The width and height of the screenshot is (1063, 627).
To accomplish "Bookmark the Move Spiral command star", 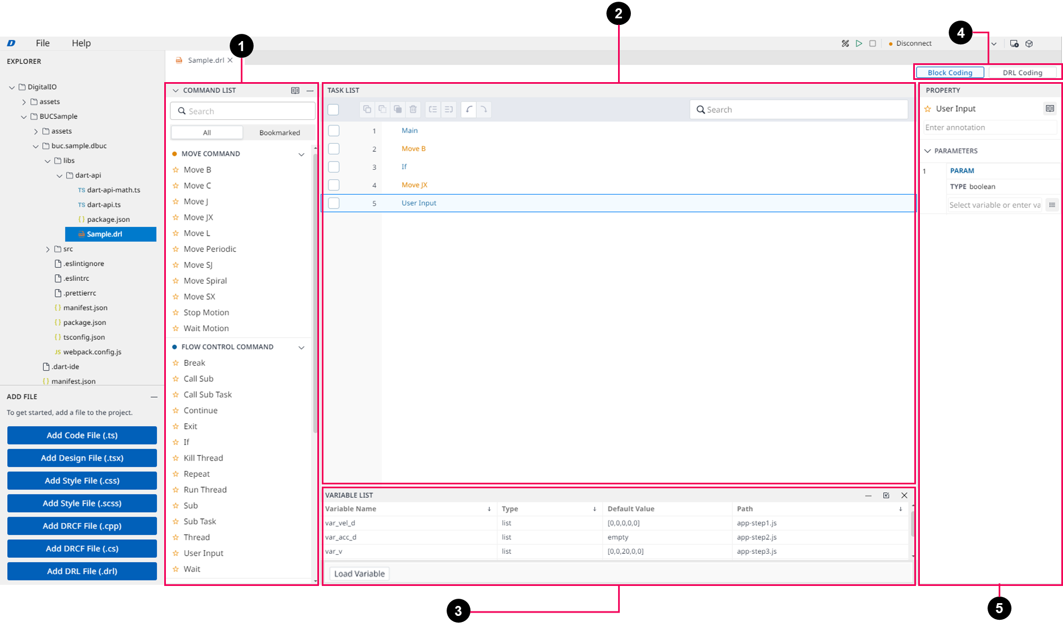I will (176, 281).
